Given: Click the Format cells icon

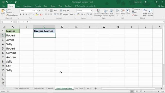Looking at the screenshot, I should click(128, 11).
